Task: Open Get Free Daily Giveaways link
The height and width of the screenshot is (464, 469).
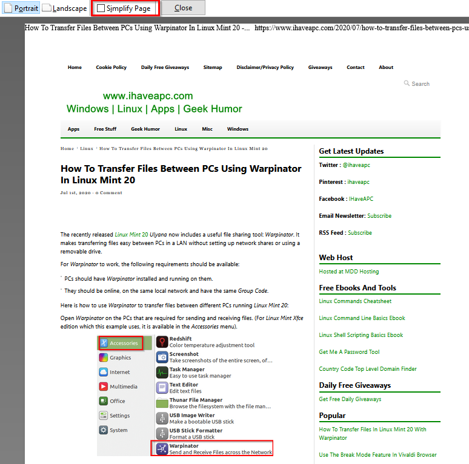Action: click(x=350, y=399)
